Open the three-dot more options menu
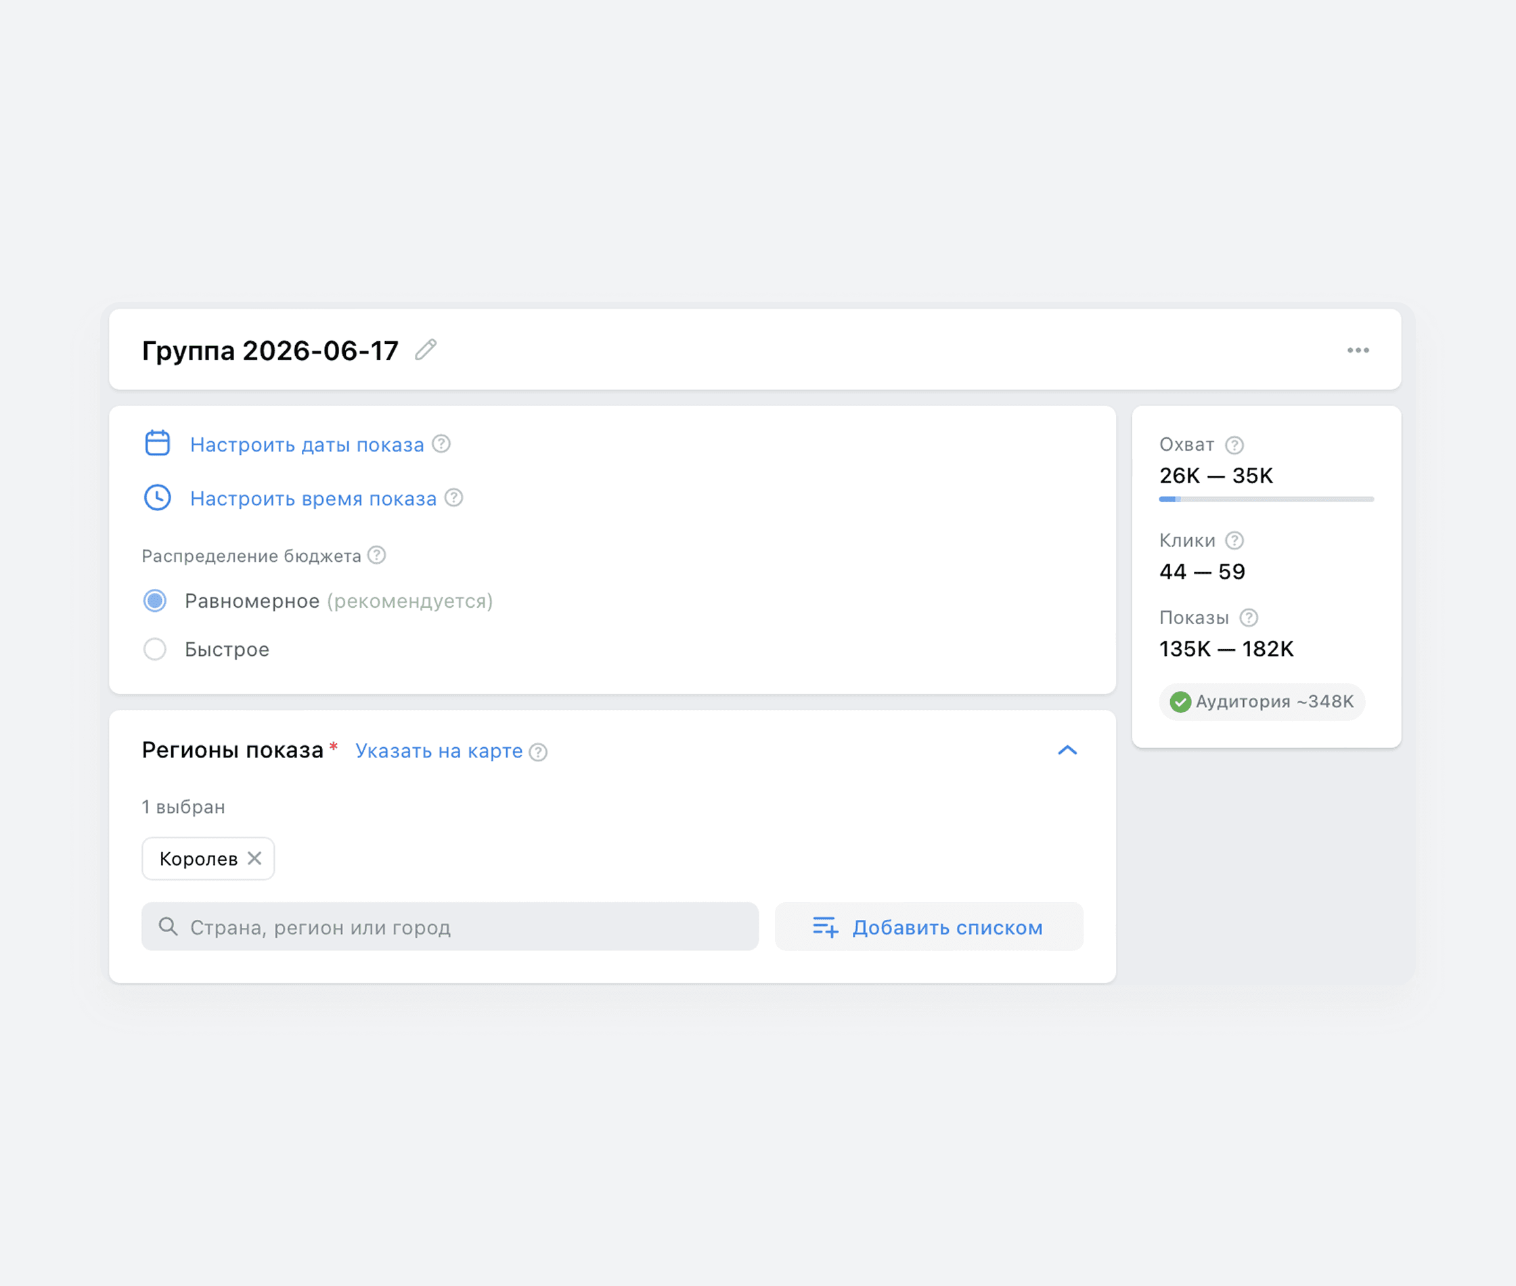This screenshot has width=1516, height=1286. [x=1358, y=351]
